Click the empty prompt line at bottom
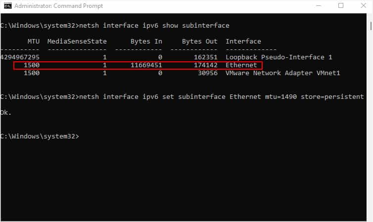Viewport: 373px width, 222px height. (40, 136)
